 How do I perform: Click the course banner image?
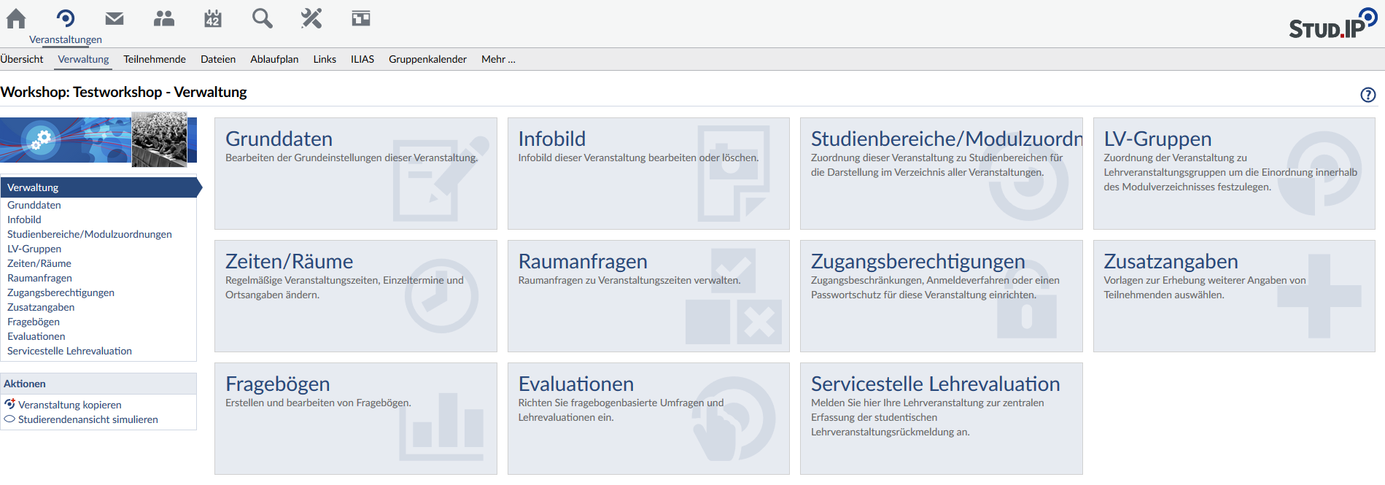[98, 139]
